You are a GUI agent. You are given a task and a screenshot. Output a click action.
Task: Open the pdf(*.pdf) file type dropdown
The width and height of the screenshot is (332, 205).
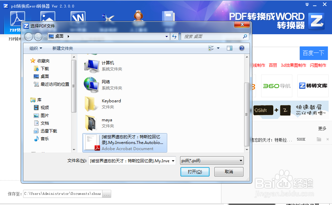point(212,160)
